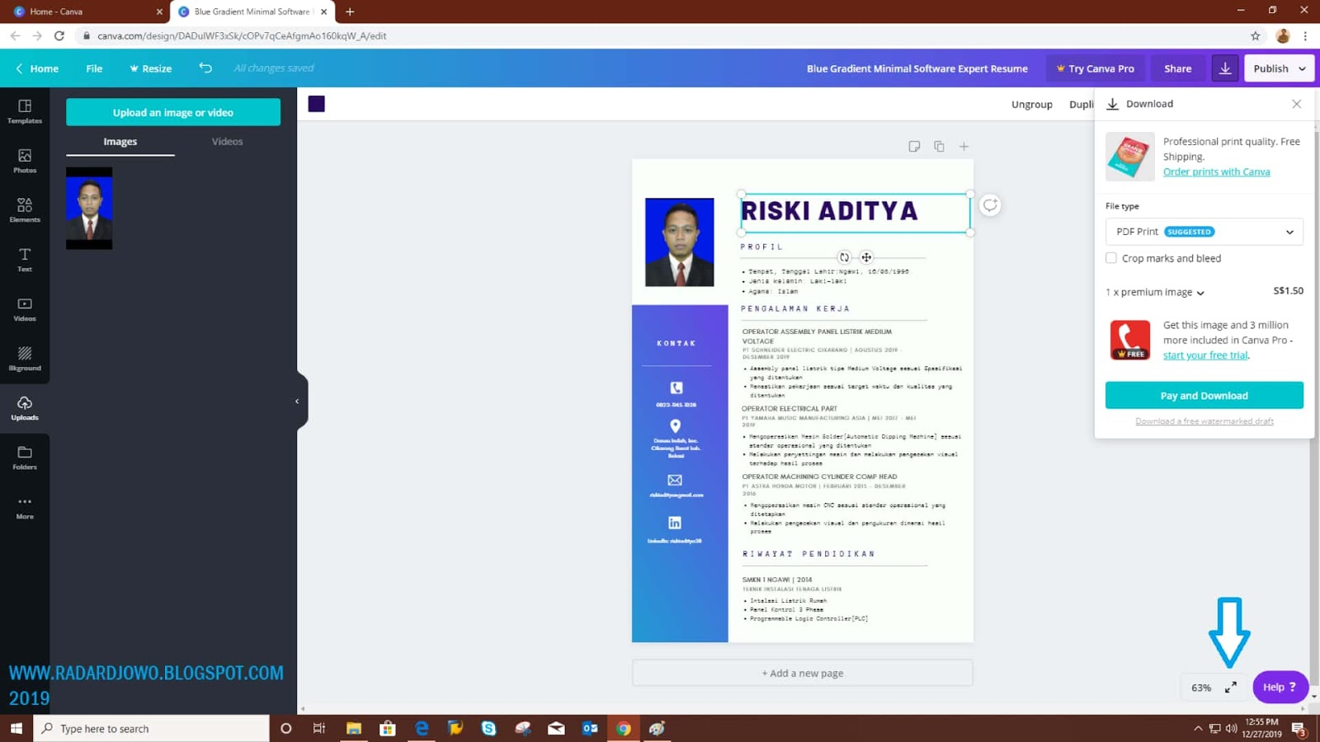Image resolution: width=1320 pixels, height=742 pixels.
Task: Click the Ungroup toolbar option
Action: (1032, 105)
